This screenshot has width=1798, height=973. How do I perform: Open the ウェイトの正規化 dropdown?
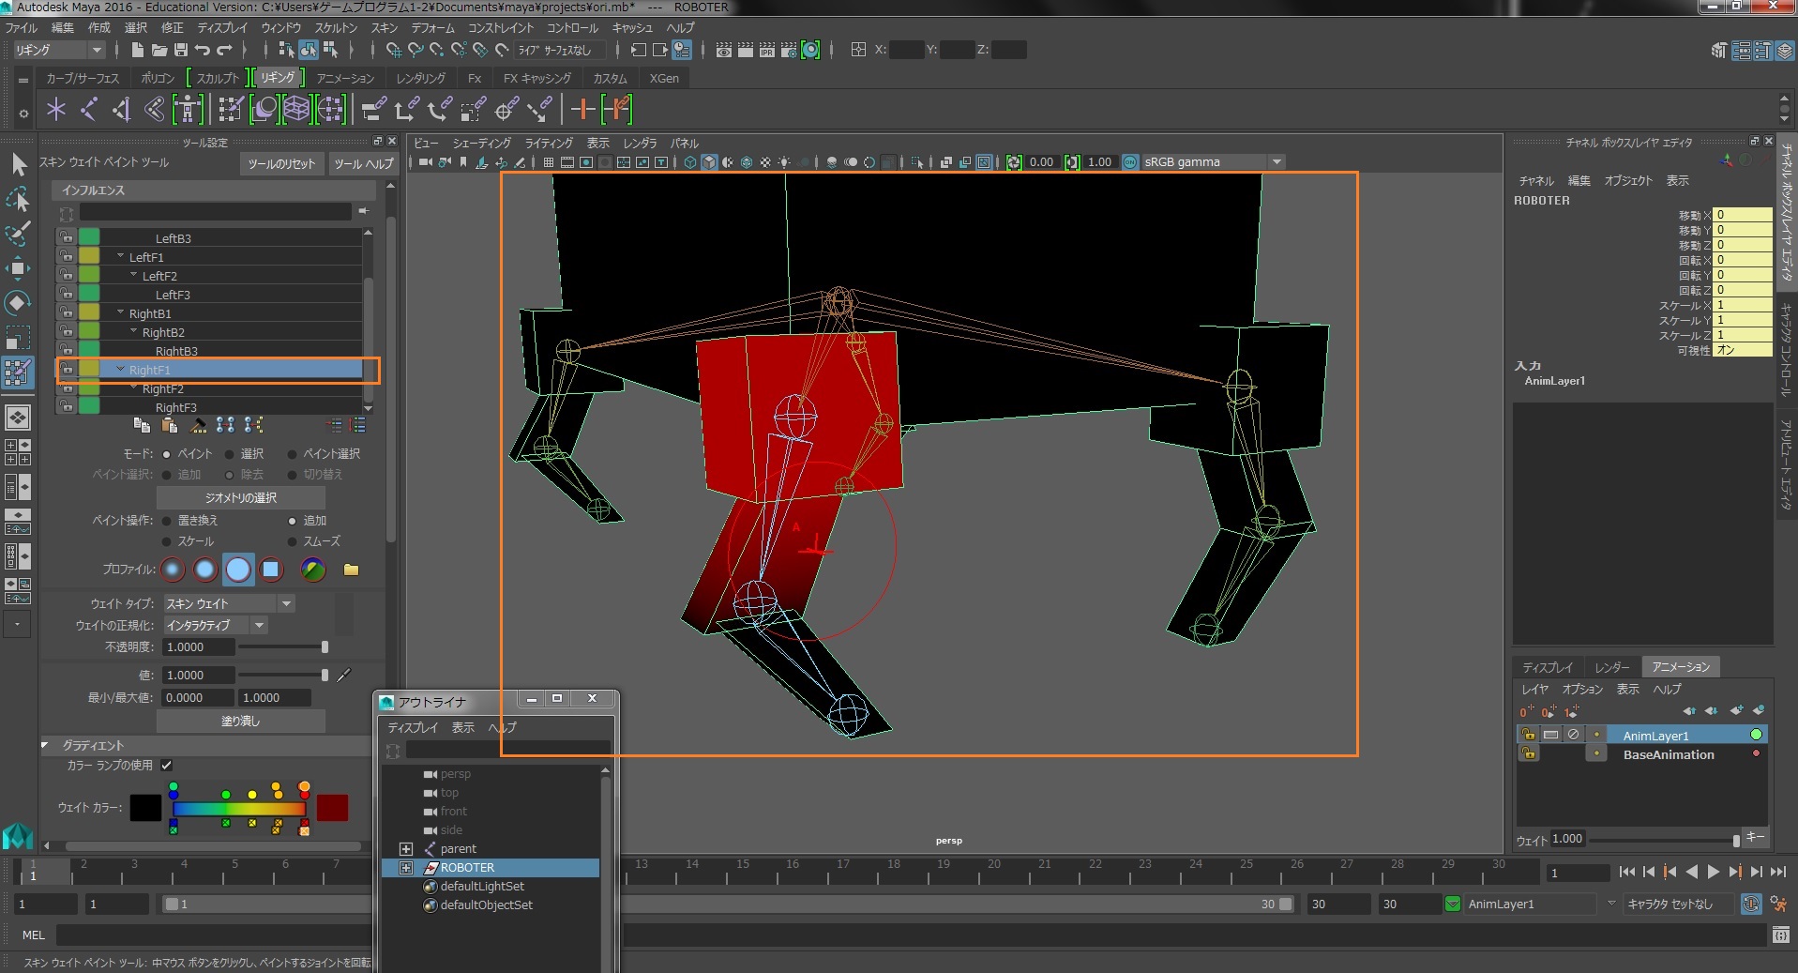216,625
